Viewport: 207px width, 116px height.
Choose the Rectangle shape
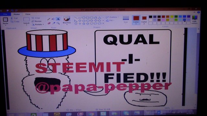click(x=88, y=18)
